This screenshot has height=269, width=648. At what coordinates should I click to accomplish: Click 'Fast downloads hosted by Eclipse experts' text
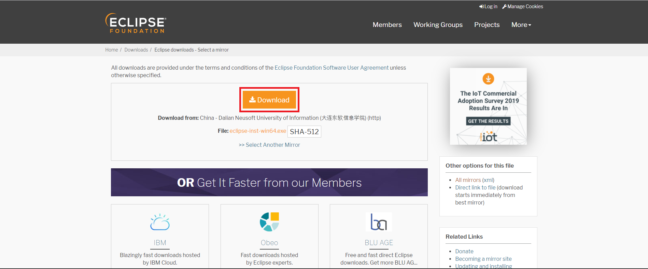click(269, 259)
